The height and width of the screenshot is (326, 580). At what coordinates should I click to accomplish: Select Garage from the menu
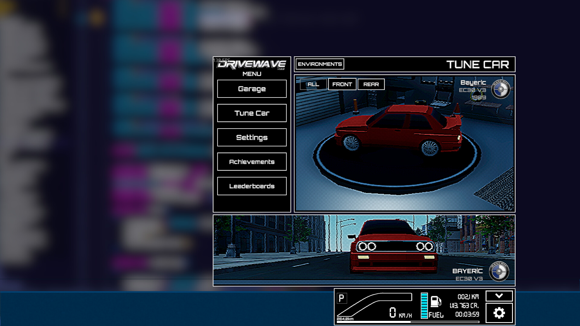(x=252, y=89)
